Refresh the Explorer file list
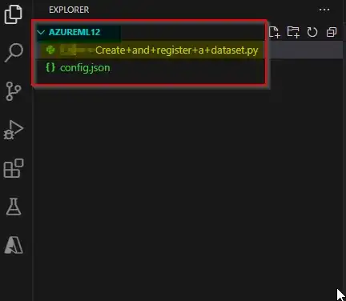Image resolution: width=346 pixels, height=301 pixels. (312, 32)
